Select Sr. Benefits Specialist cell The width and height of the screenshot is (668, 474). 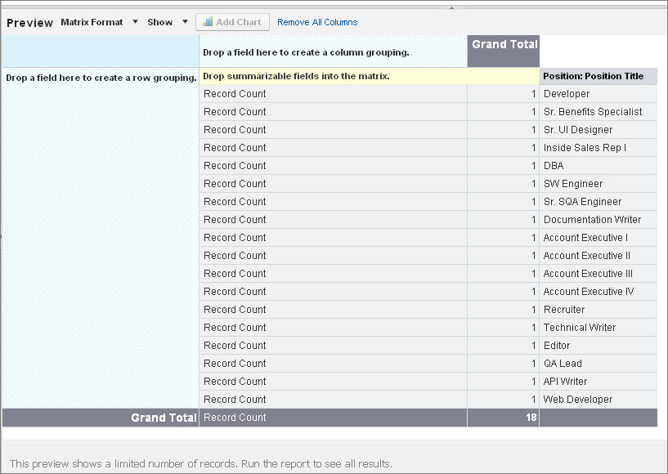pyautogui.click(x=599, y=112)
